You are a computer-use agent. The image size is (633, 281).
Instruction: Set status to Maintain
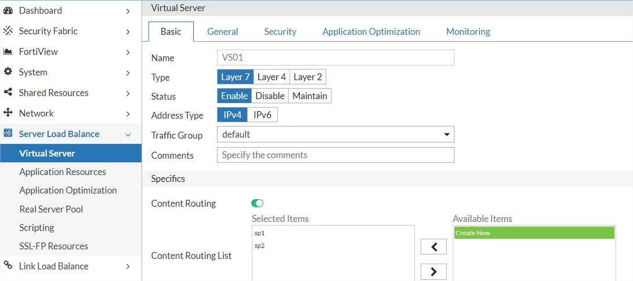310,96
